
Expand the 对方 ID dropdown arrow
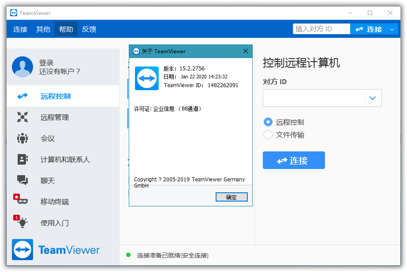373,98
